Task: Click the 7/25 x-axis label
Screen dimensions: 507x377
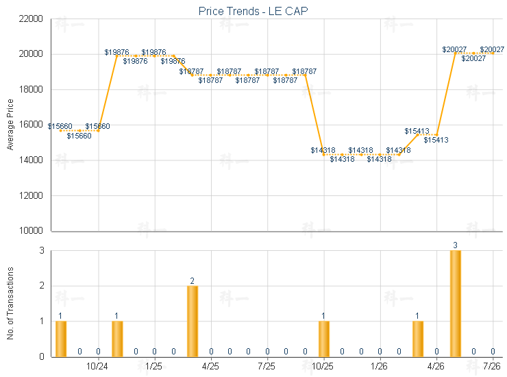Action: [267, 366]
